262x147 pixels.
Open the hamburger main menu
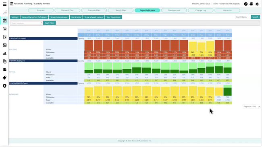[5, 4]
